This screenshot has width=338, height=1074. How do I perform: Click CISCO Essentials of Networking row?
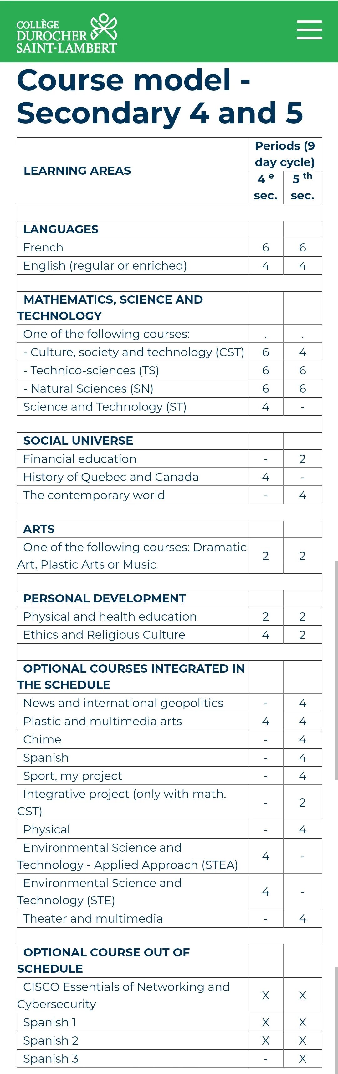point(169,995)
